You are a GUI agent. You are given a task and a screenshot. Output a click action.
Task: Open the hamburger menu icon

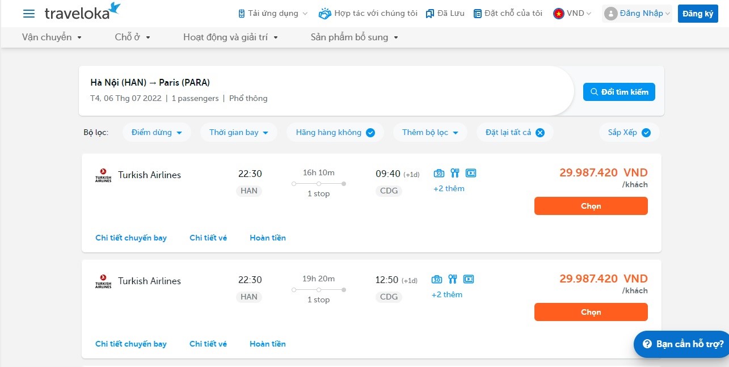(29, 14)
